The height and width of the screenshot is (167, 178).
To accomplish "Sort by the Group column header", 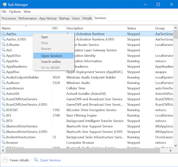I will coord(164,28).
